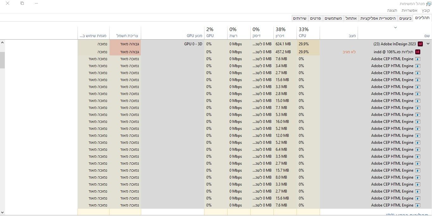Click the indd document icon in the not-responding row
Screen dimensions: 432x216
pos(417,52)
